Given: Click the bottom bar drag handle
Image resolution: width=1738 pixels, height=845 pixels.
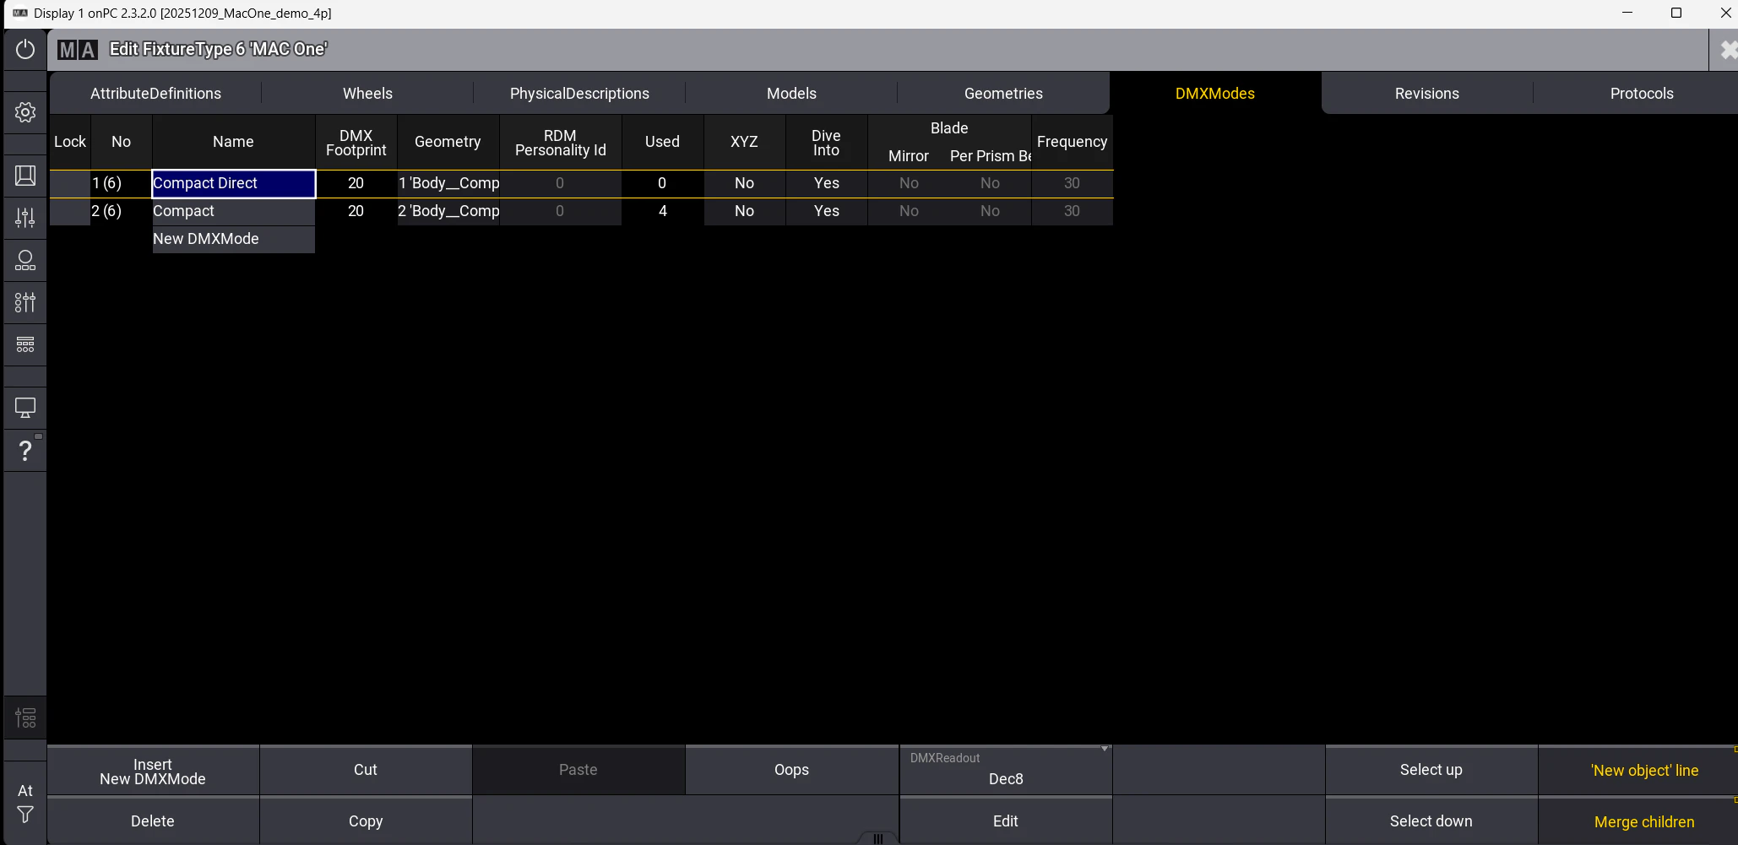Looking at the screenshot, I should [878, 838].
